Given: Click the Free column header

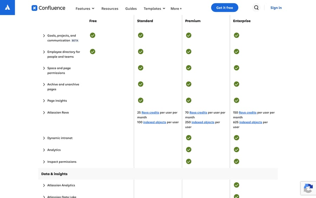Looking at the screenshot, I should click(93, 21).
